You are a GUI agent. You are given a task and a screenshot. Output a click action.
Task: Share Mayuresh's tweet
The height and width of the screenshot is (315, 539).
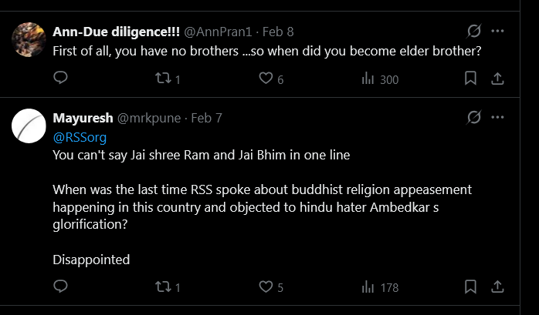click(x=498, y=287)
